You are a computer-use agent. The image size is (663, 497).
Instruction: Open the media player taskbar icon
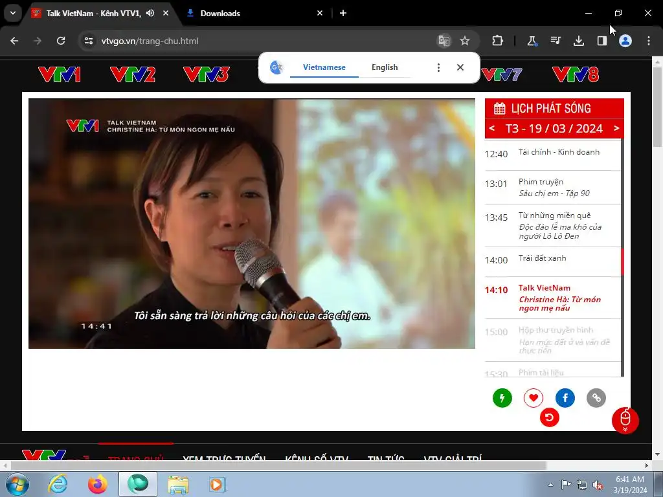click(217, 484)
